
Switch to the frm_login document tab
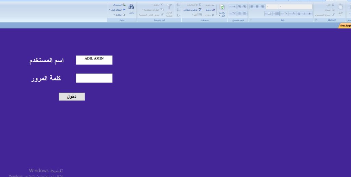345,26
